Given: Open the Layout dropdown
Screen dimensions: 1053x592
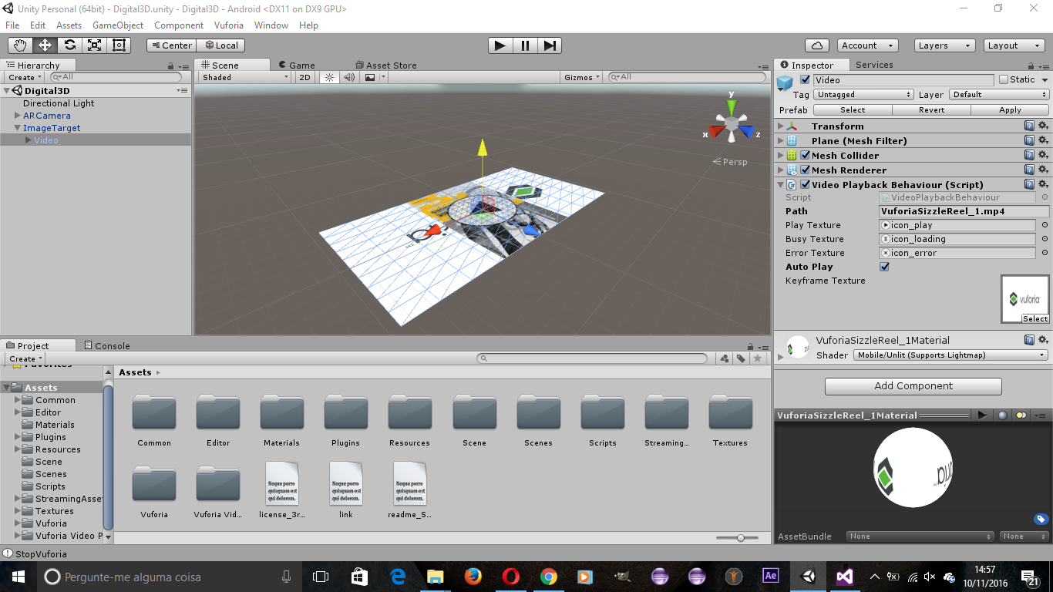Looking at the screenshot, I should [1015, 45].
